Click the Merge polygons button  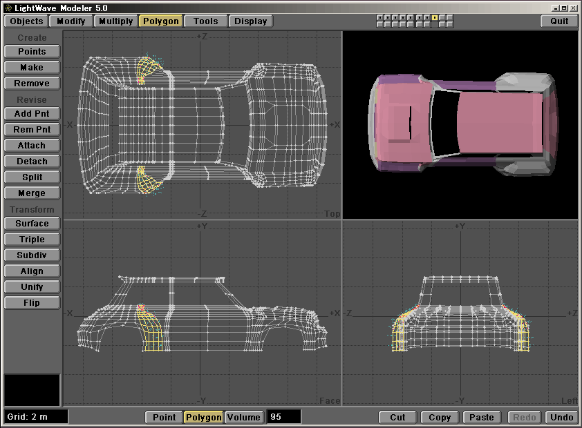point(32,193)
